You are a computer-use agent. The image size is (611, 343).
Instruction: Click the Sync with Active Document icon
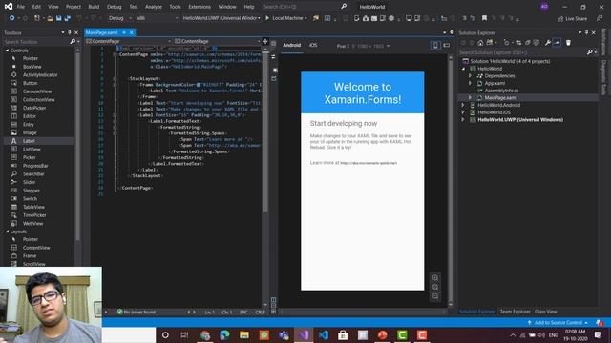518,43
